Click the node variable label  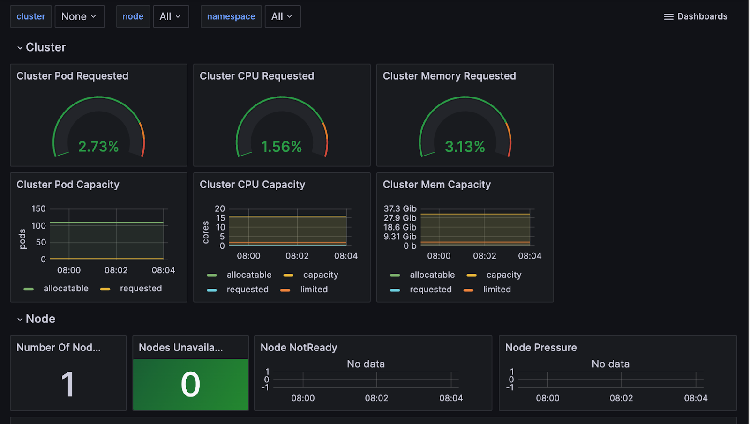pos(133,16)
